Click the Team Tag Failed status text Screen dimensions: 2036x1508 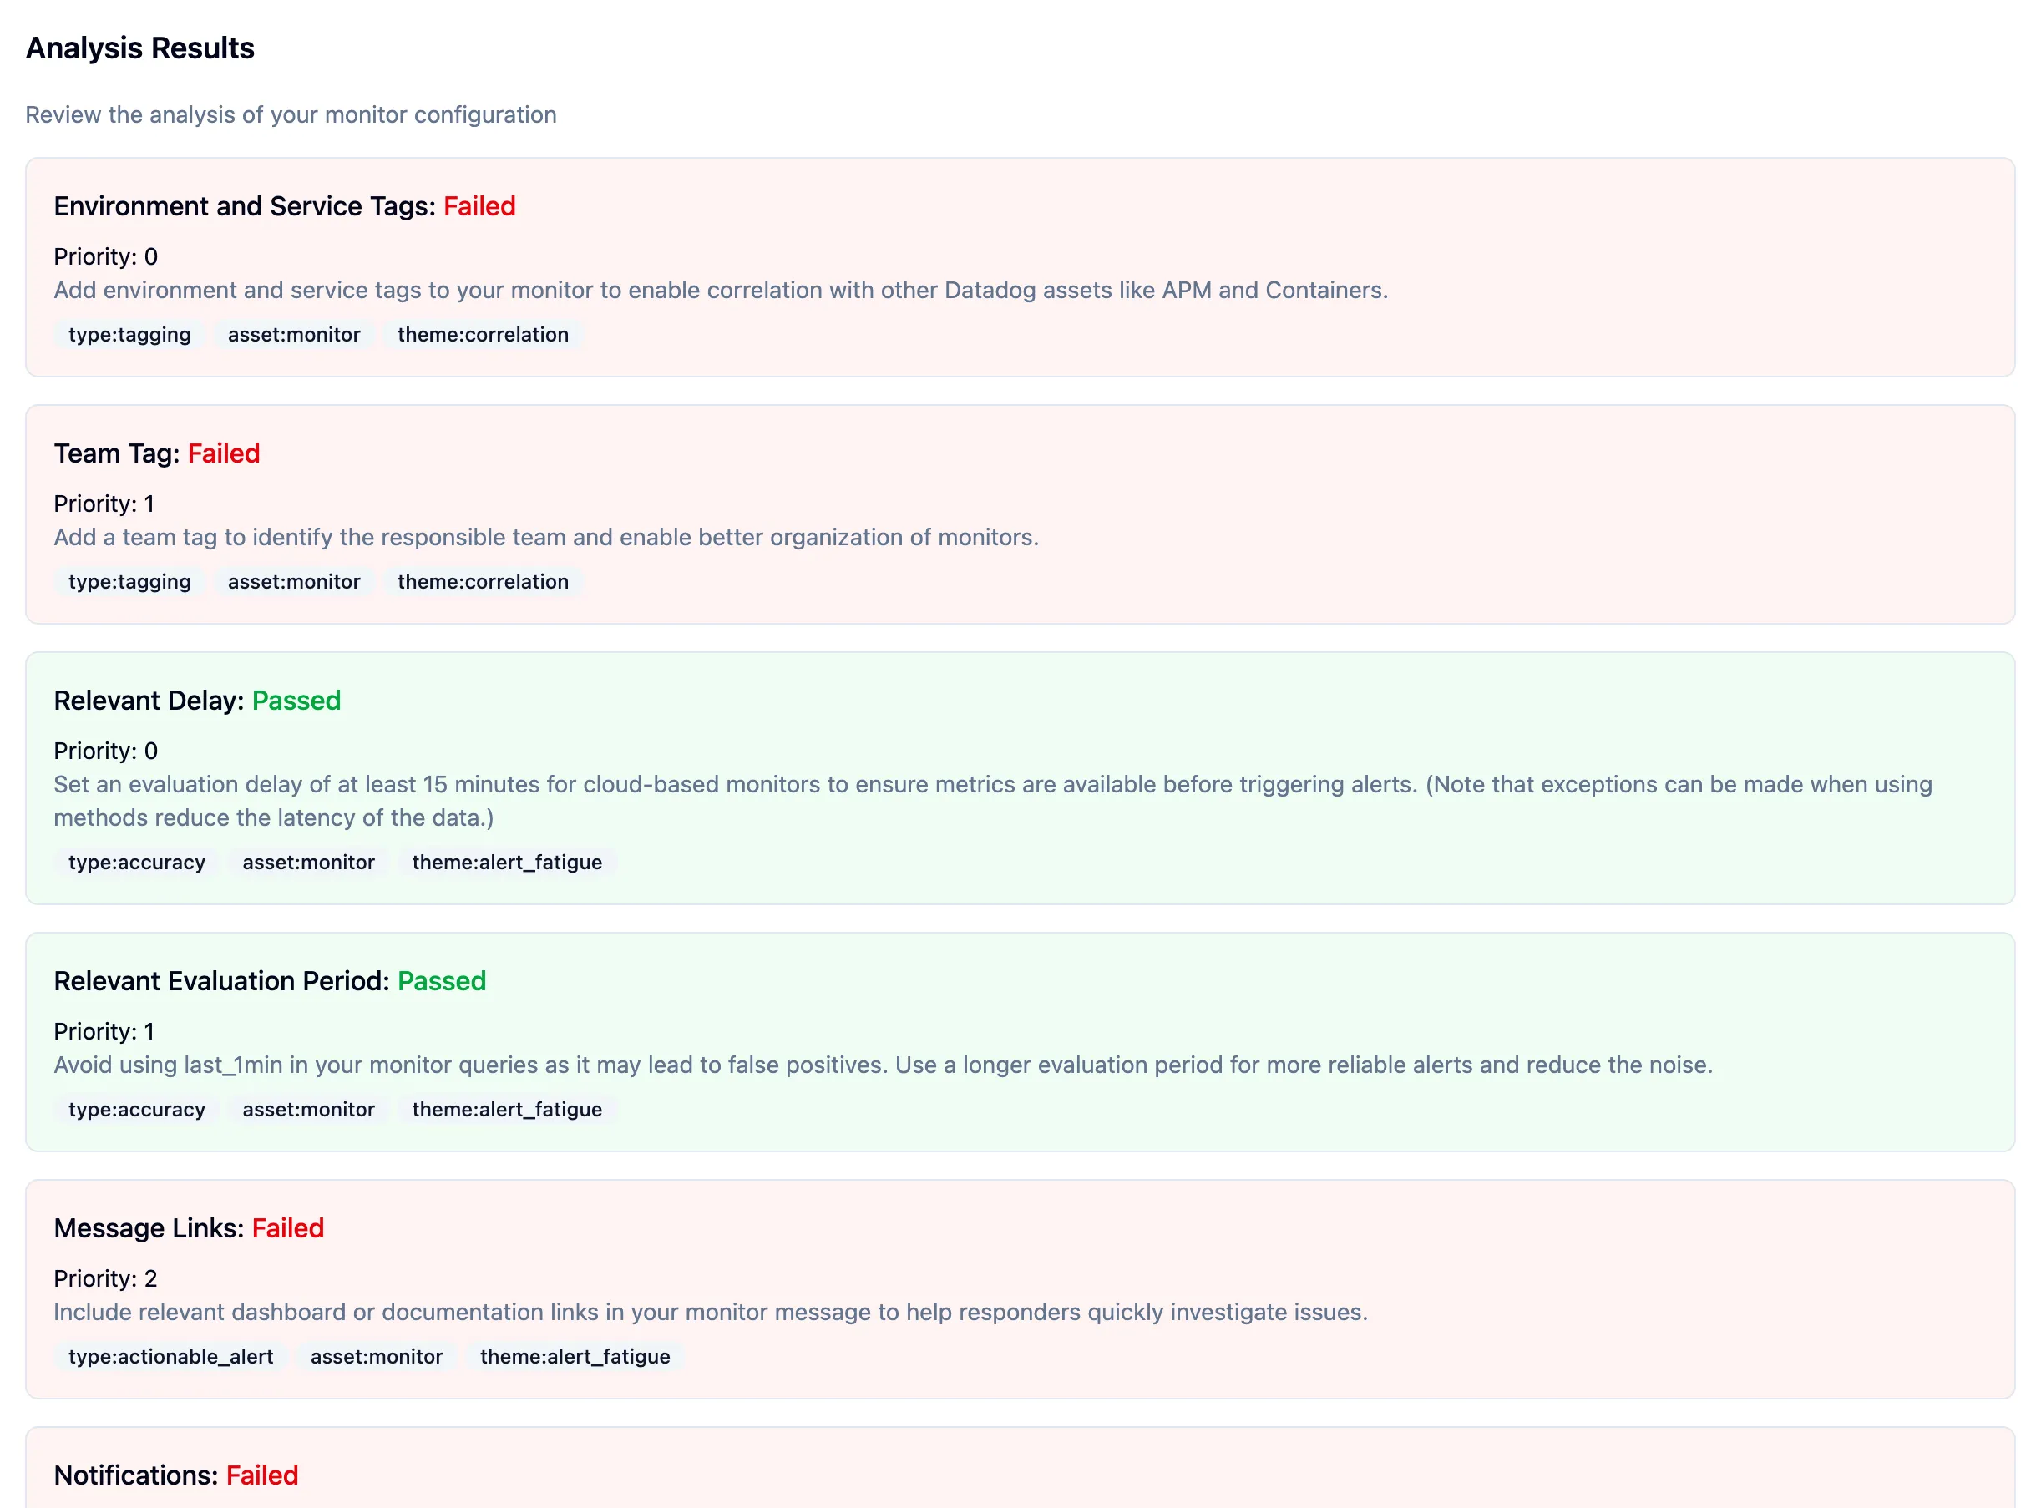coord(224,453)
